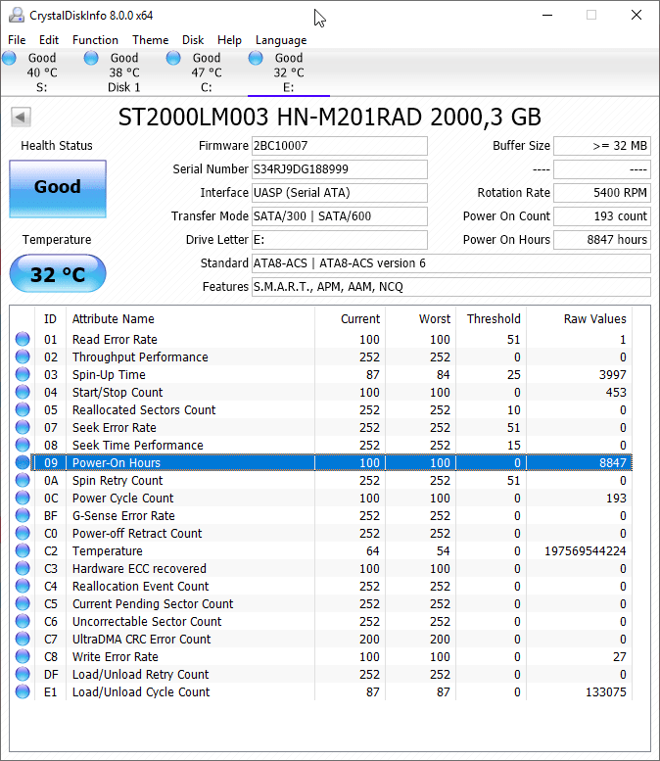660x761 pixels.
Task: Select the Disk 1 tab at 38 °C
Action: click(x=124, y=72)
